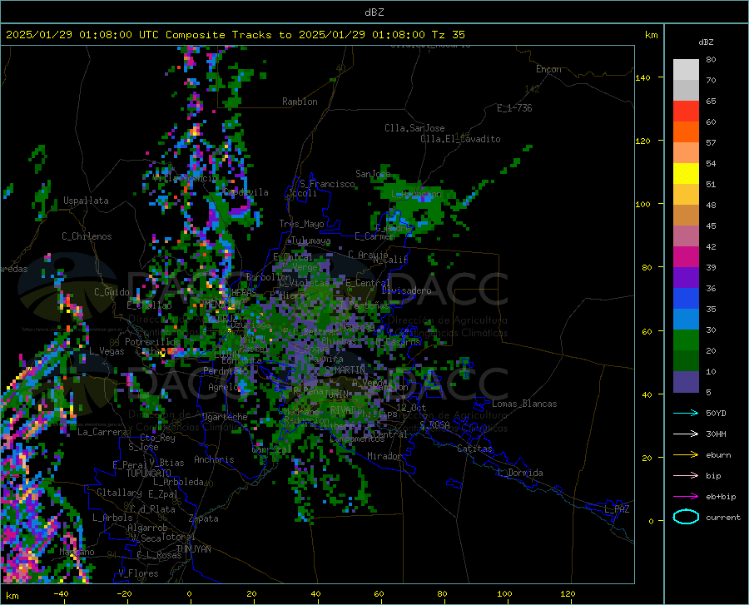
Task: Click the 'dBZ' title at top center
Action: pyautogui.click(x=374, y=12)
